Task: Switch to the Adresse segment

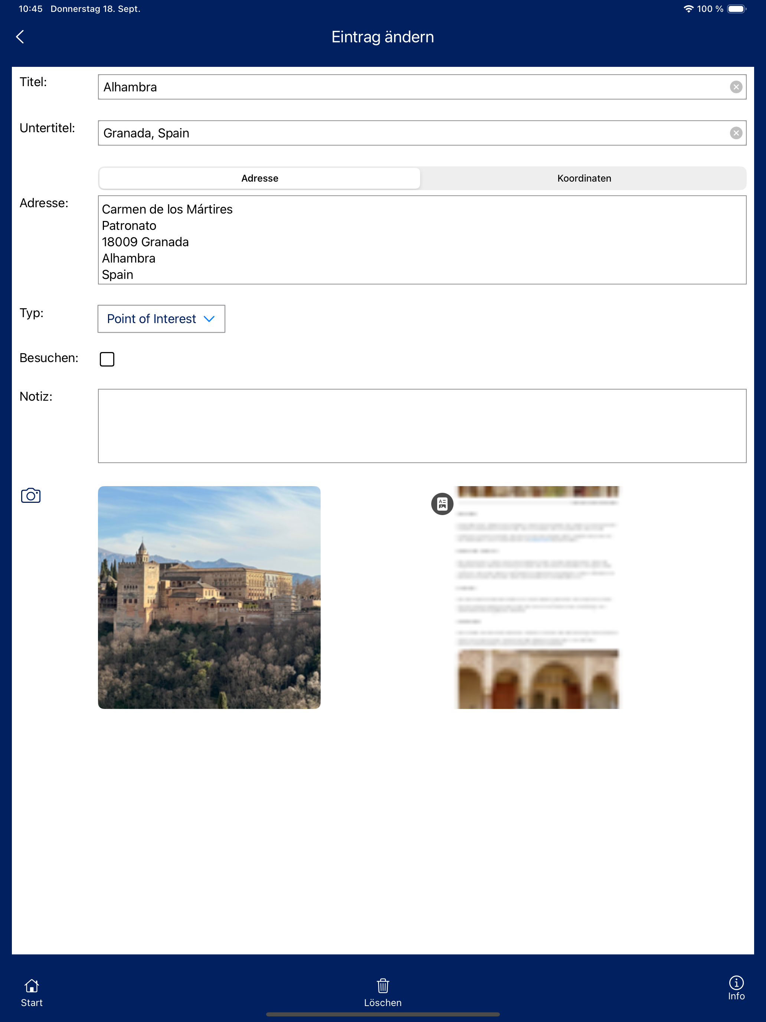Action: coord(259,178)
